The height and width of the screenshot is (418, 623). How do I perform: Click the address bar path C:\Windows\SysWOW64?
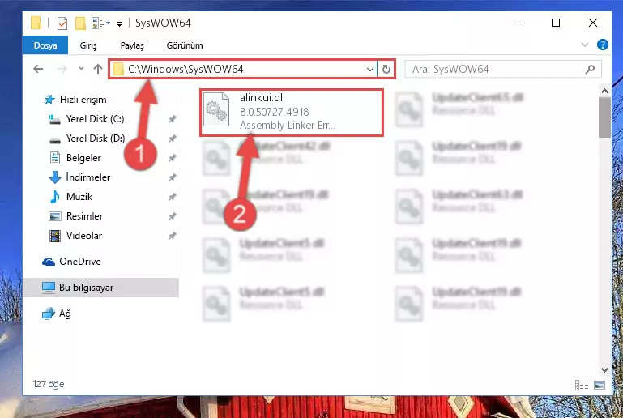tap(186, 69)
